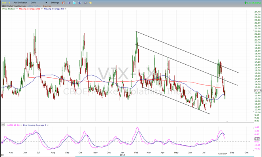This screenshot has height=157, width=262.
Task: Expand the Moving Average 200 dropdown
Action: point(42,9)
